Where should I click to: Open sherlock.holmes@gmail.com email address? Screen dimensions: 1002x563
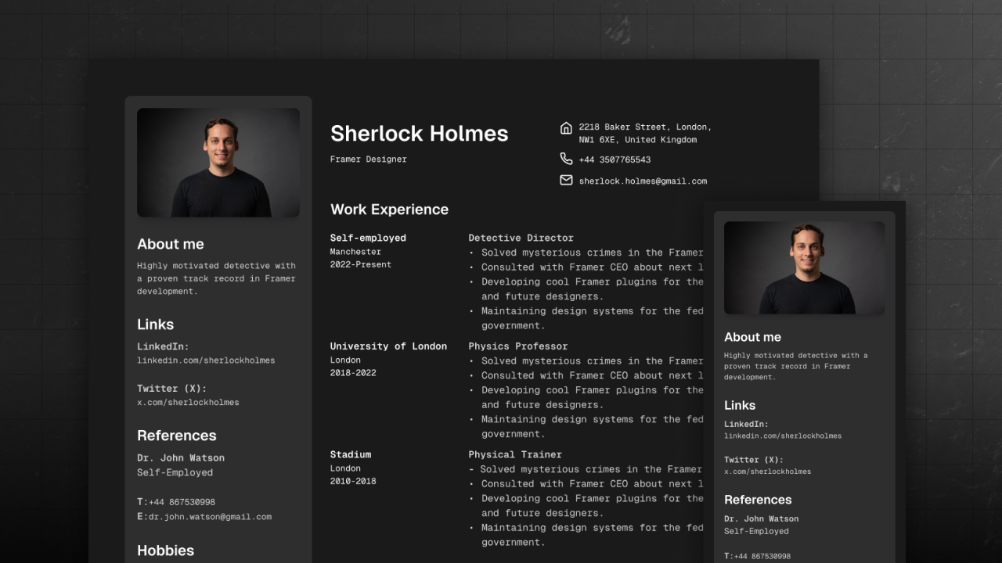click(642, 181)
